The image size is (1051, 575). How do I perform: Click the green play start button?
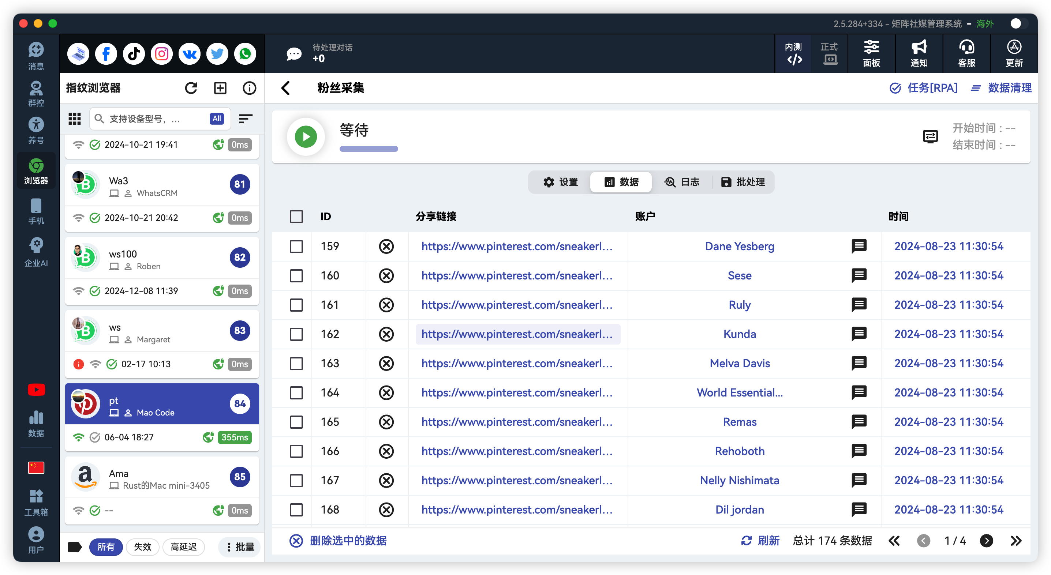click(306, 137)
